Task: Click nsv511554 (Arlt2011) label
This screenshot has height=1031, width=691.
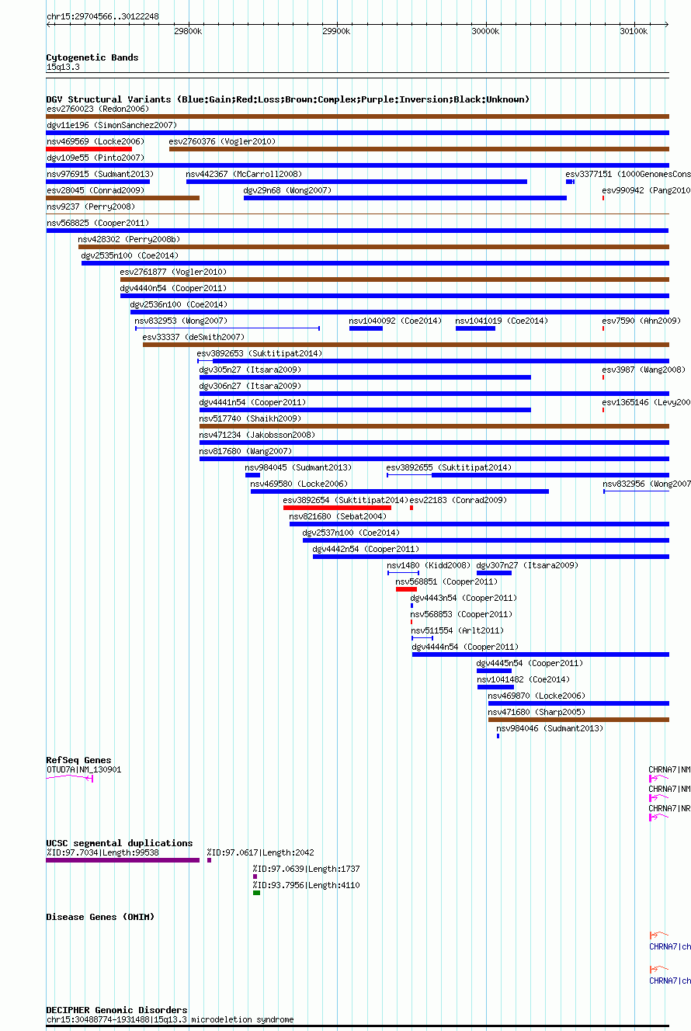Action: 457,630
